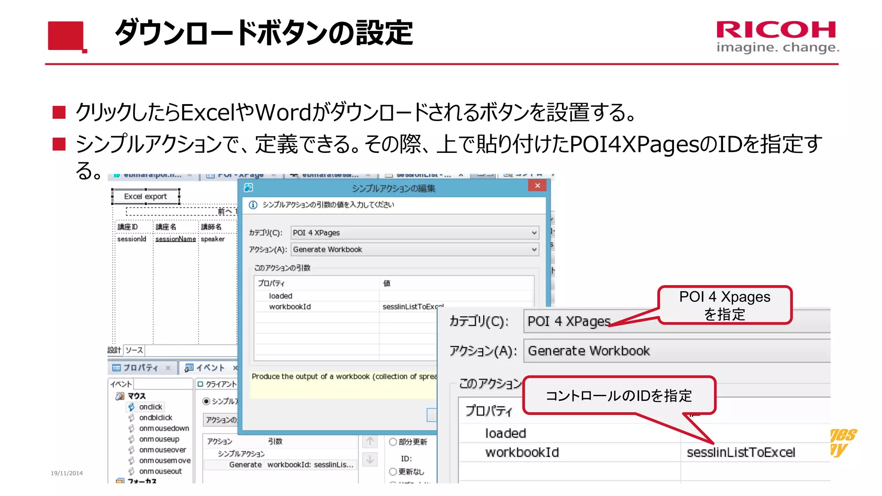Viewport: 882px width, 496px height.
Task: Click the 講座ID column header
Action: tap(127, 227)
